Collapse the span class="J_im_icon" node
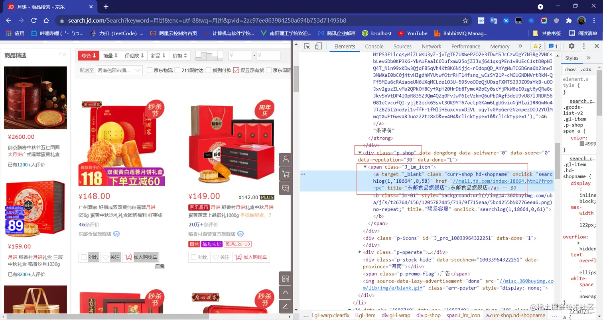 365,167
